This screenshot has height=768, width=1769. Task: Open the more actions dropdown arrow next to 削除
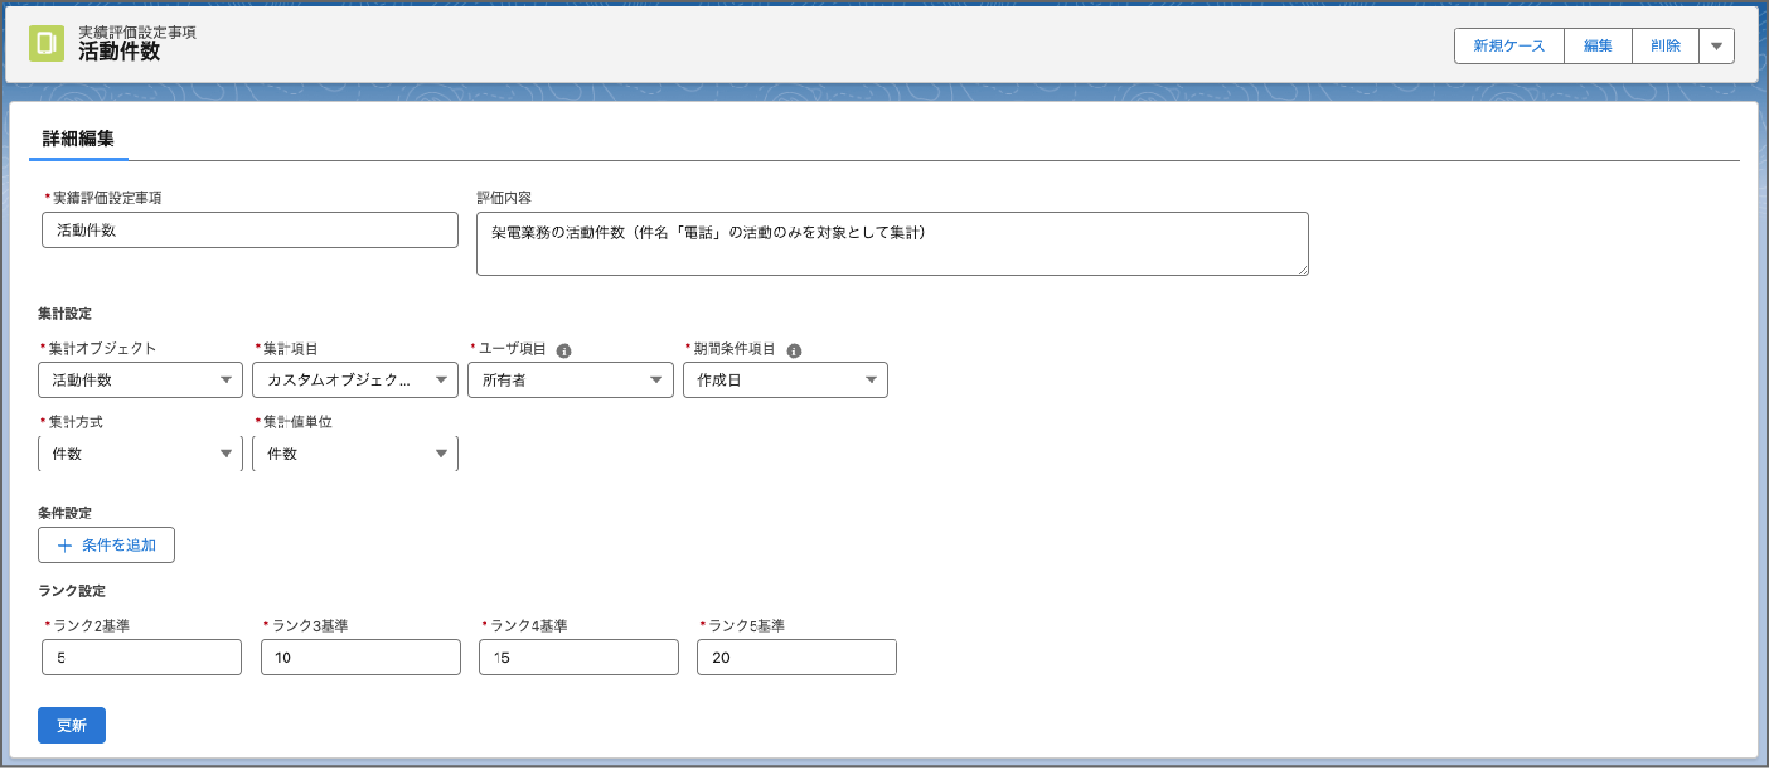(1716, 46)
